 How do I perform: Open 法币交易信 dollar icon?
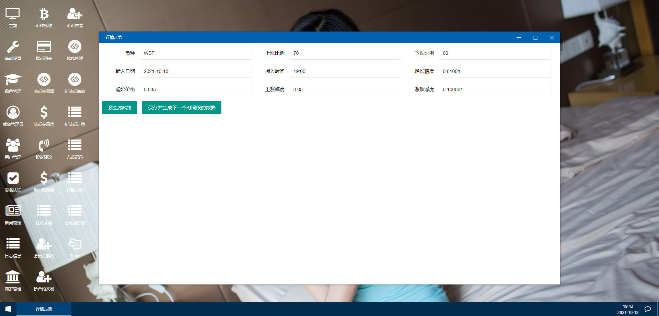tap(44, 117)
